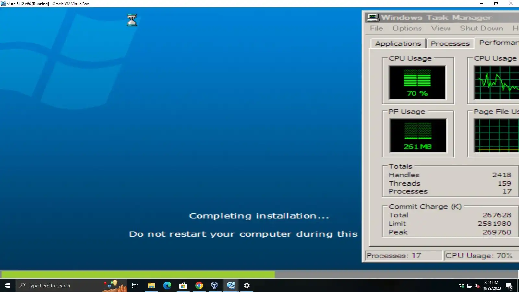Click the PF Usage gauge showing 261 MB
The image size is (519, 292).
[418, 136]
